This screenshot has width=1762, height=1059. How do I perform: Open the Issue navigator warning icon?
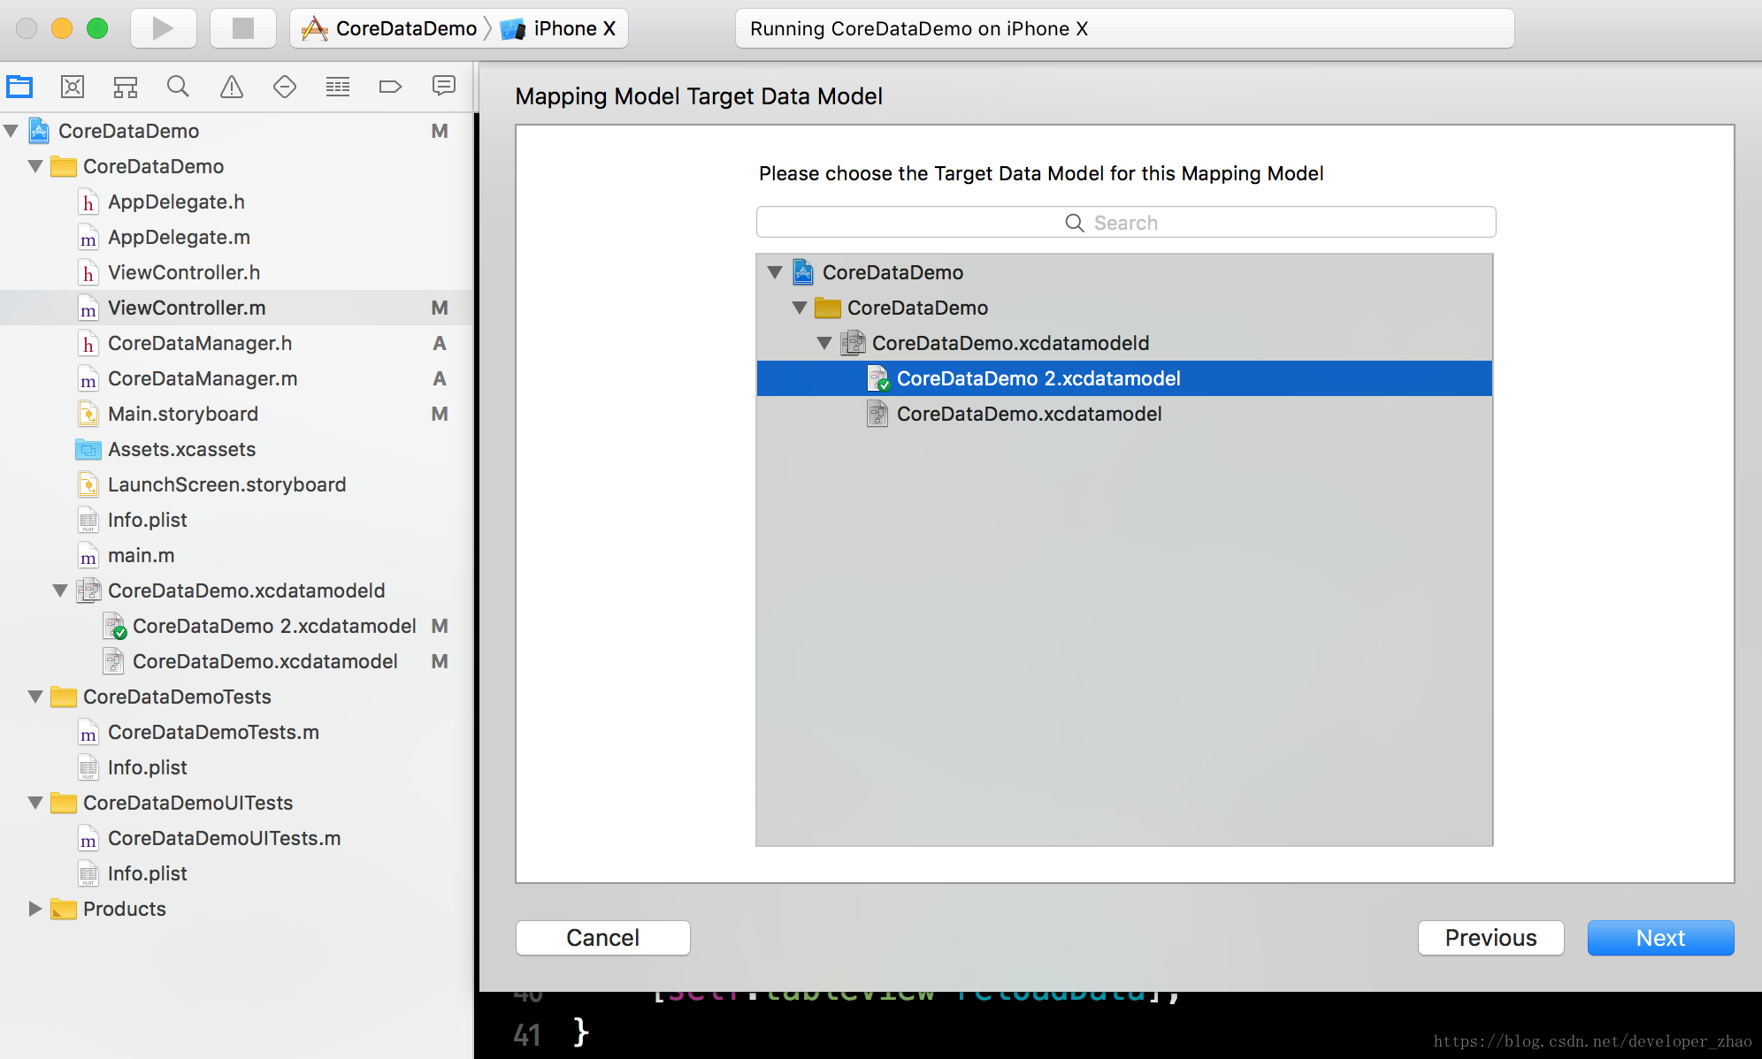(x=232, y=87)
